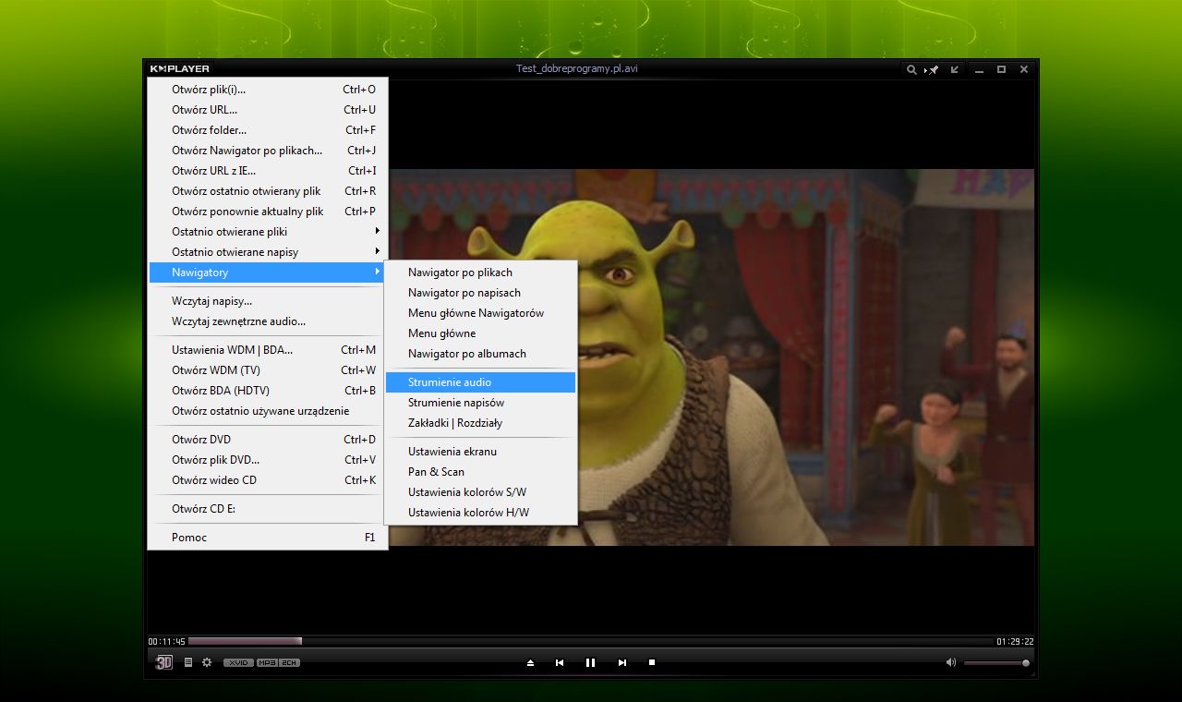Open the KMPlayer logo main menu
Screen dimensions: 1182x702
pyautogui.click(x=180, y=69)
